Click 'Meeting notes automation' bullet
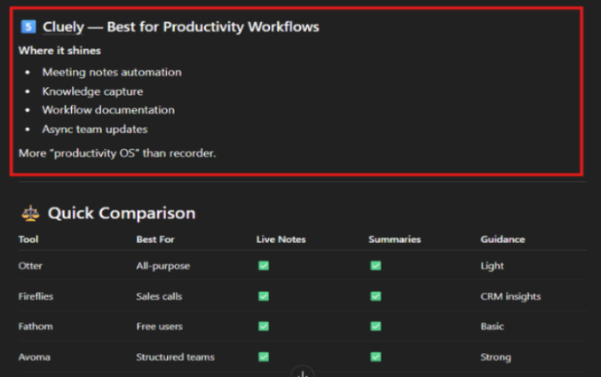Screen dimensions: 601x377 click(x=112, y=72)
